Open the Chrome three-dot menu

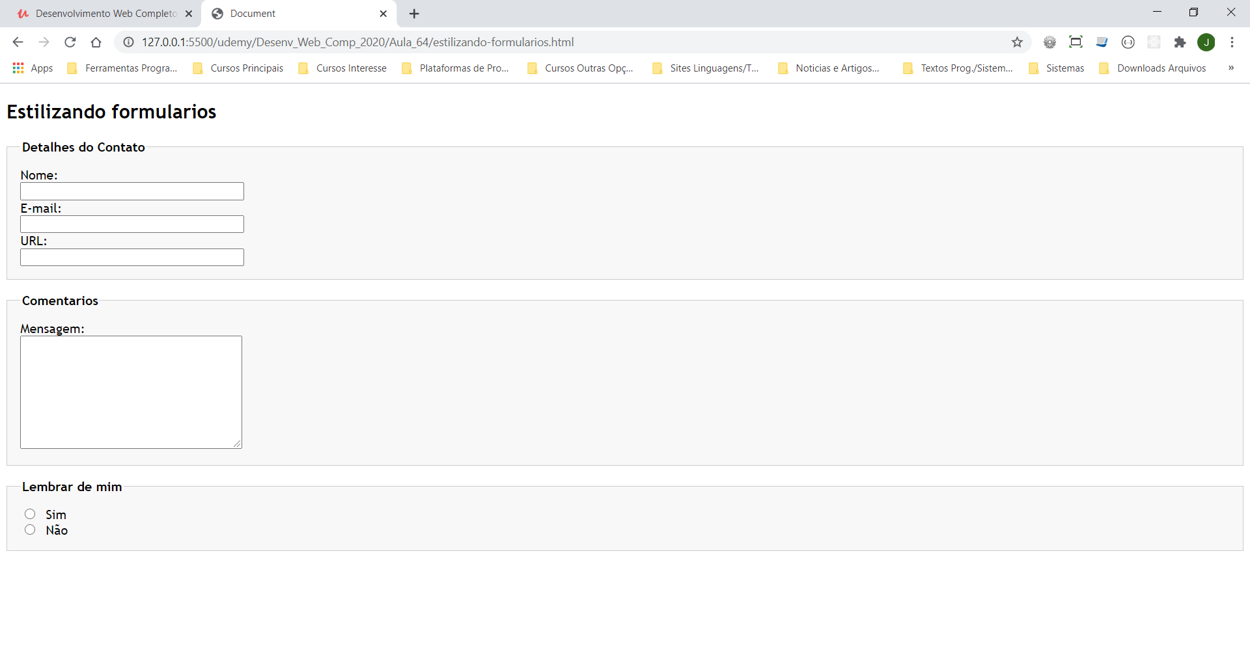coord(1232,42)
